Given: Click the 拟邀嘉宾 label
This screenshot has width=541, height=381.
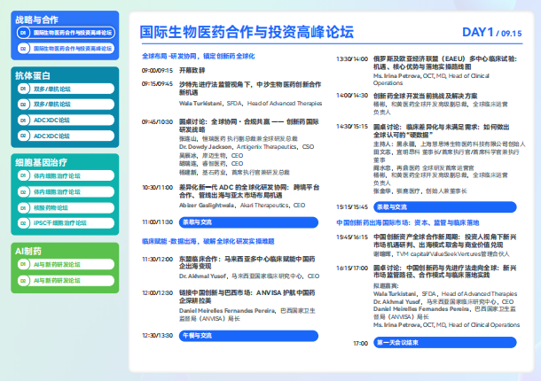Looking at the screenshot, I should point(386,286).
